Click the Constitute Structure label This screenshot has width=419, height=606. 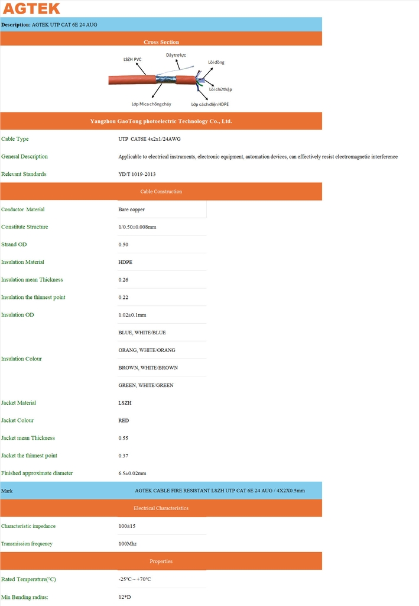[x=24, y=227]
